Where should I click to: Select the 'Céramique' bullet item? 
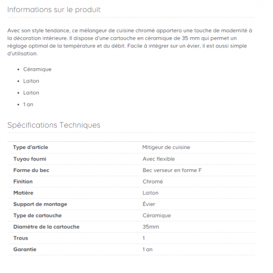coord(37,69)
